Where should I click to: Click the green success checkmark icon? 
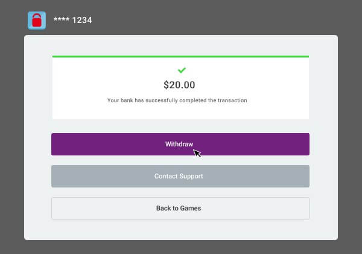(x=182, y=70)
